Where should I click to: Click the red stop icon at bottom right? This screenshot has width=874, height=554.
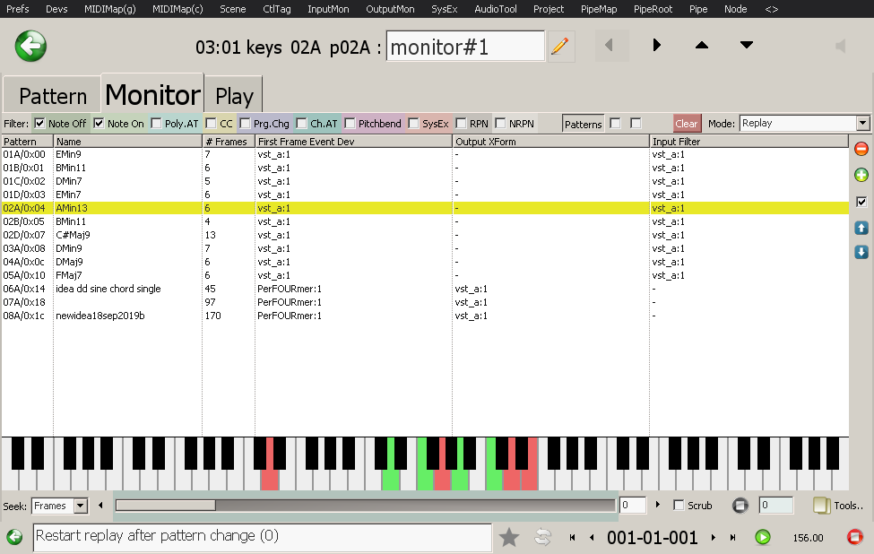(x=854, y=537)
